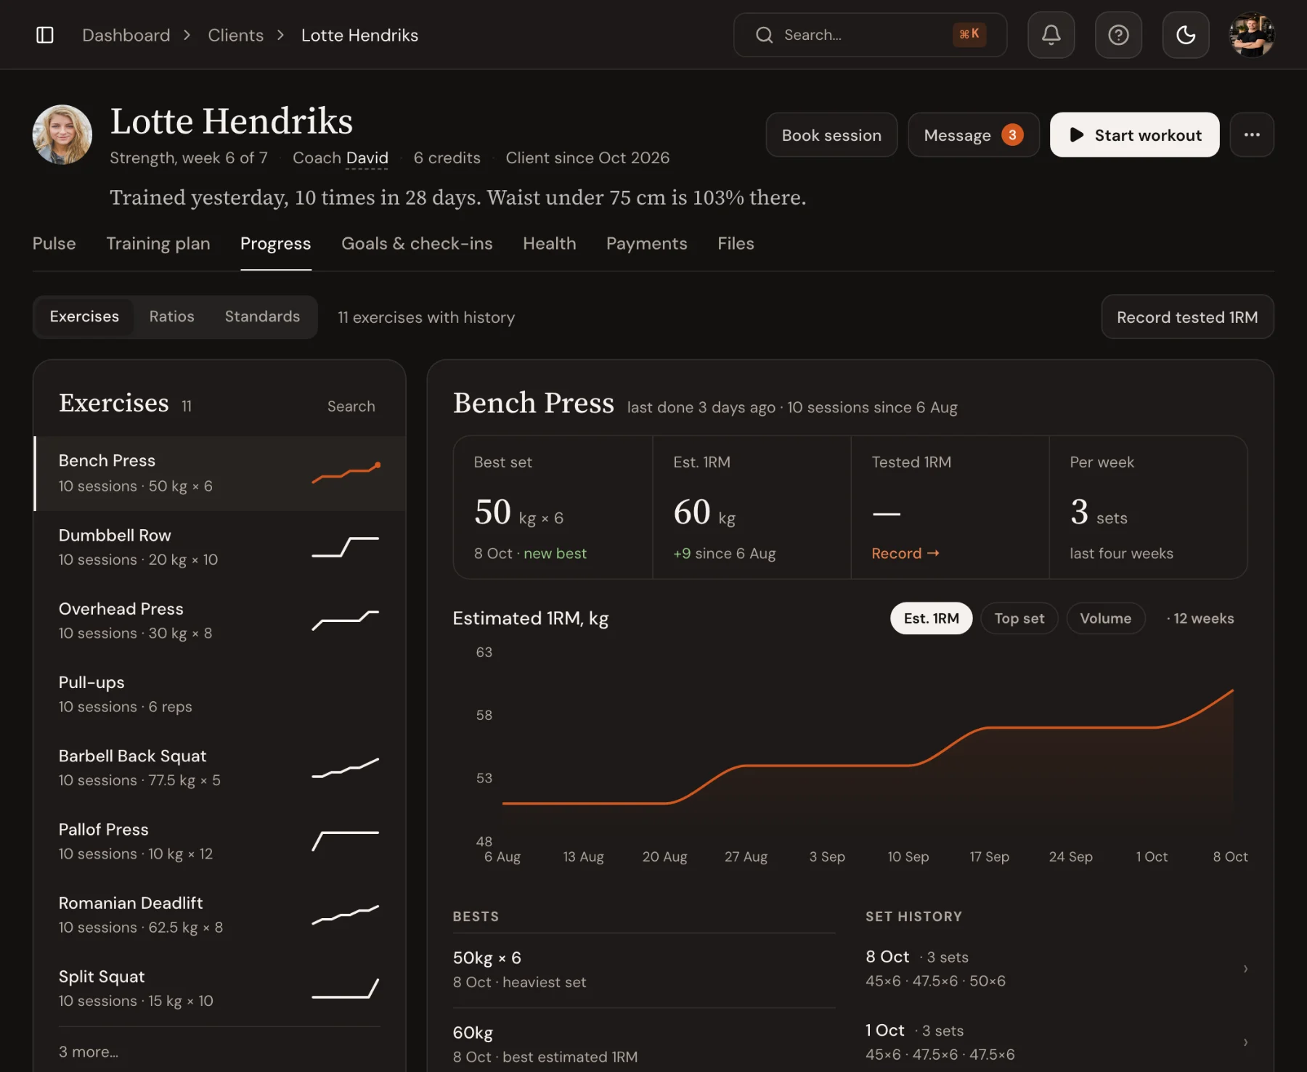Select Pull-ups exercise
Screen dimensions: 1307x1072
[x=219, y=695]
